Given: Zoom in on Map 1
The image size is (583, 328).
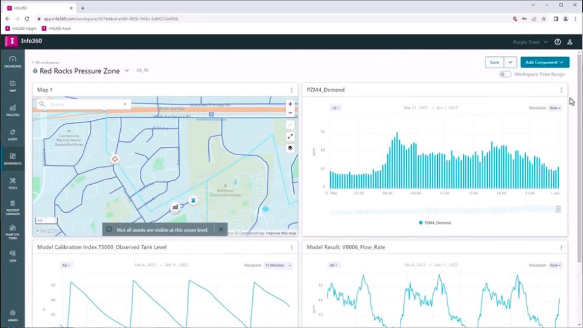Looking at the screenshot, I should [290, 104].
